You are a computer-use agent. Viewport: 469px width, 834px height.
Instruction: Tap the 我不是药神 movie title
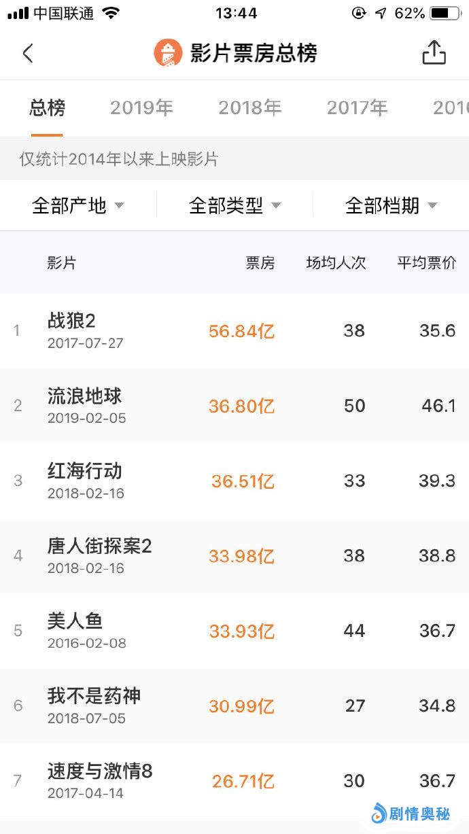click(94, 696)
